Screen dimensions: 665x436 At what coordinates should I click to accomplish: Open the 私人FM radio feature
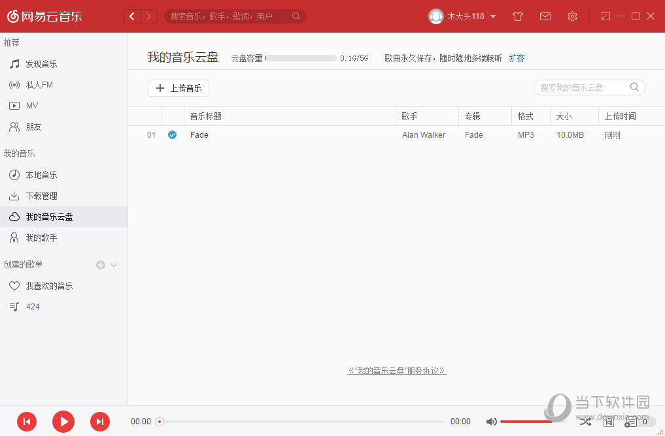point(39,84)
